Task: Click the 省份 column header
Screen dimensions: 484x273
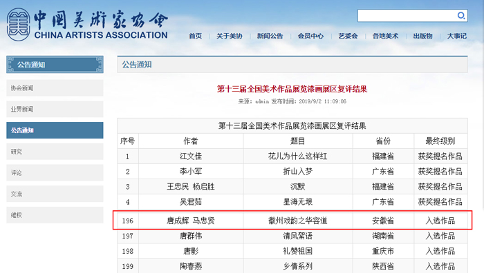Action: (383, 141)
